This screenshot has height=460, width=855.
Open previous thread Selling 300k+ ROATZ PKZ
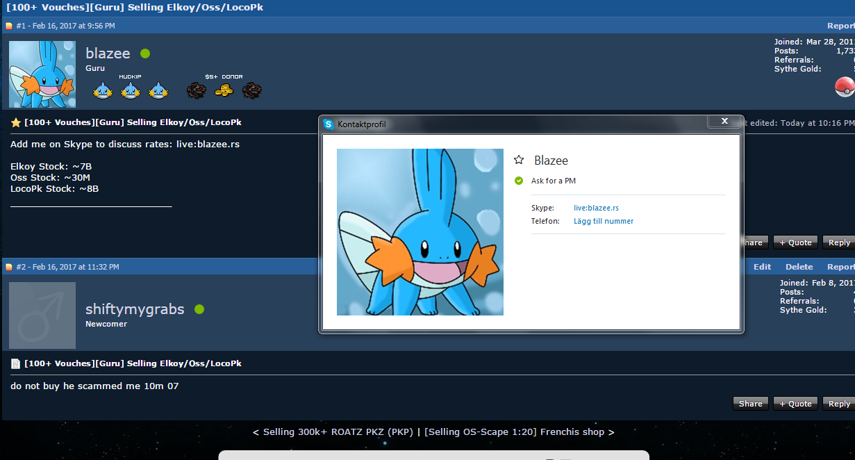pos(337,432)
